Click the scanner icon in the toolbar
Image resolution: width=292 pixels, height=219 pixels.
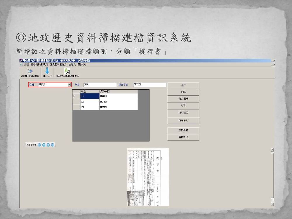coord(29,71)
